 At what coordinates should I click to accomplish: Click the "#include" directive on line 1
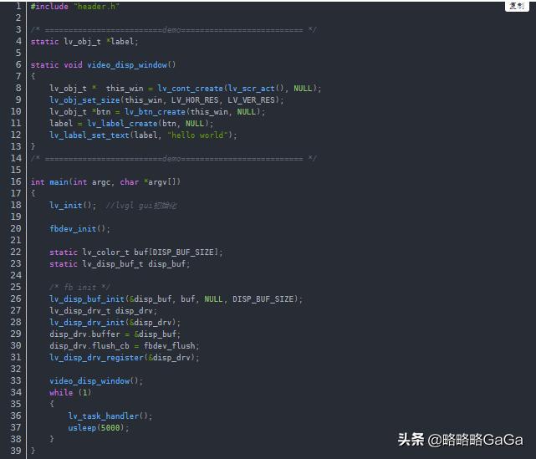pos(49,7)
